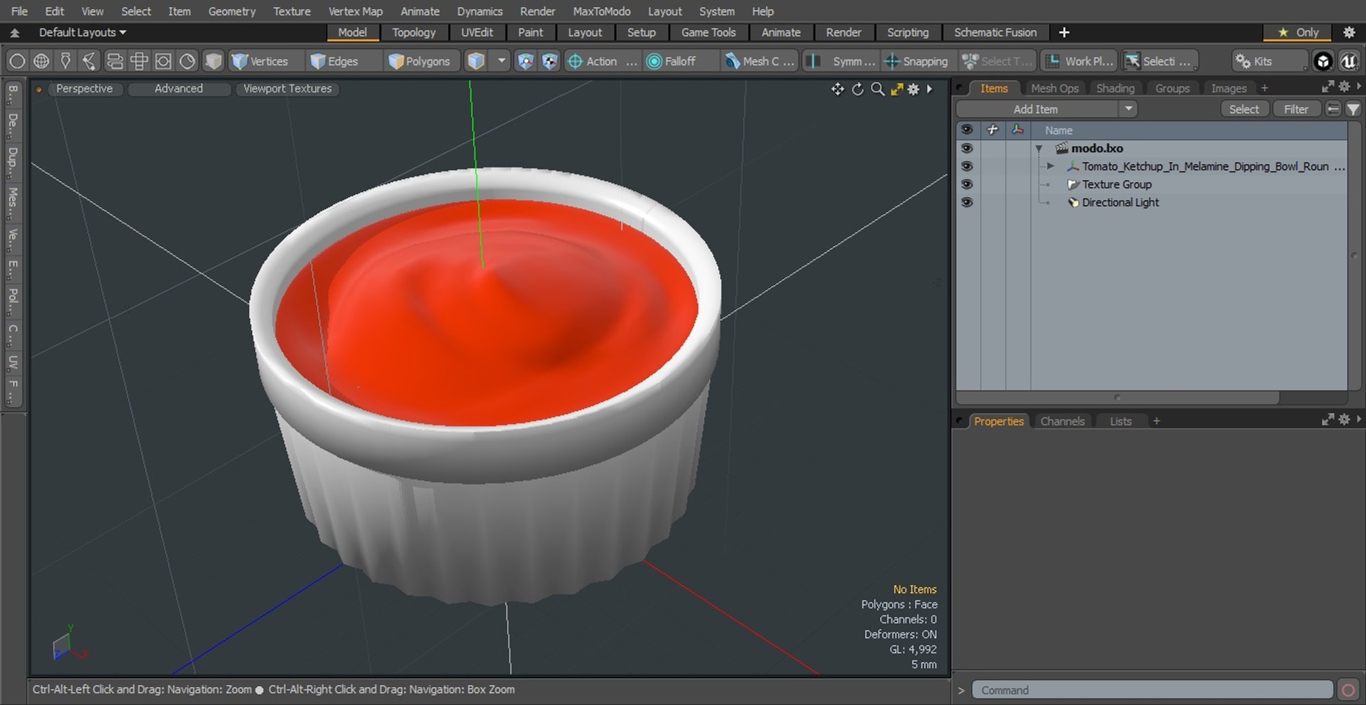Open the Falloff tool

pos(671,61)
